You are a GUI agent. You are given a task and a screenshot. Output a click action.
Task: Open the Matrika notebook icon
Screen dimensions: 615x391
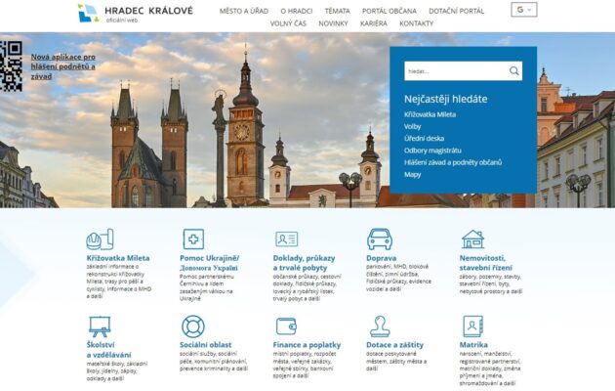click(x=472, y=326)
